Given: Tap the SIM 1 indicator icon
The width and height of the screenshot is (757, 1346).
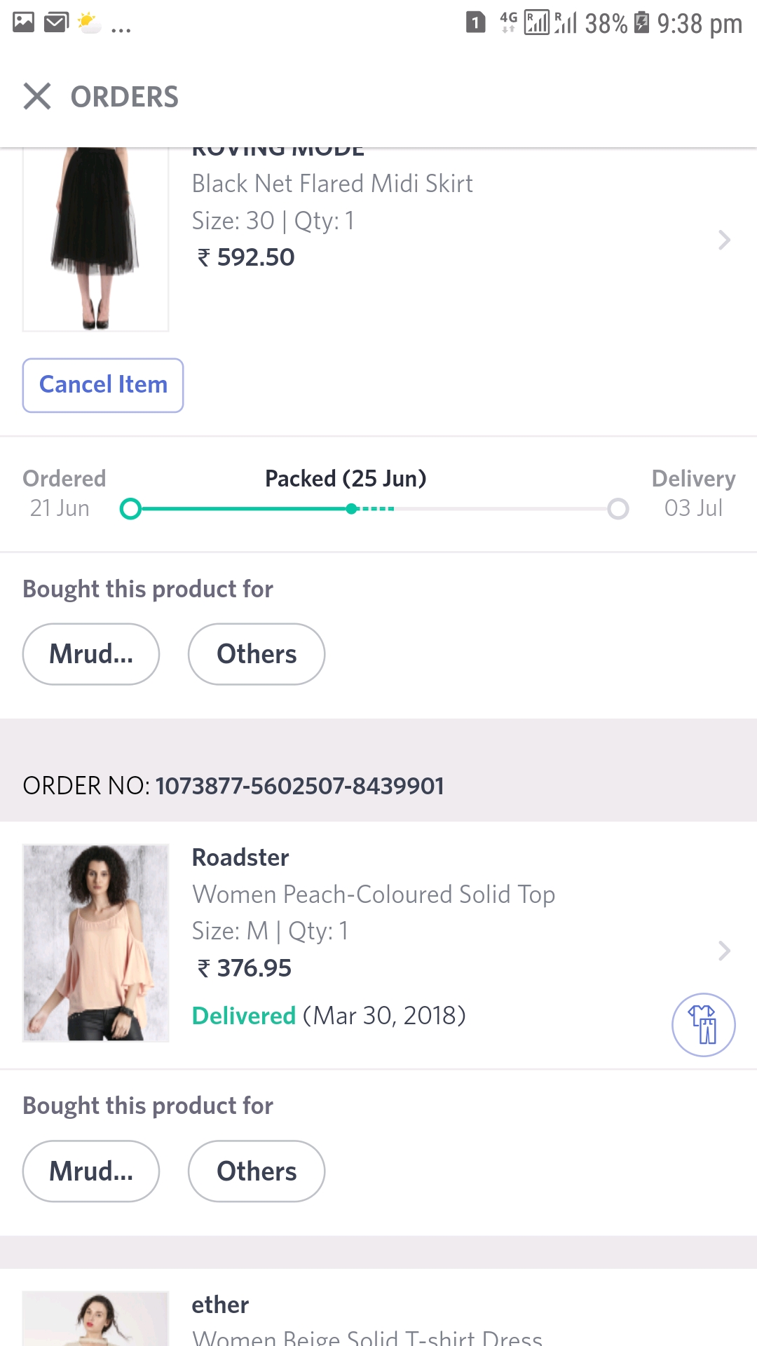Looking at the screenshot, I should (475, 22).
